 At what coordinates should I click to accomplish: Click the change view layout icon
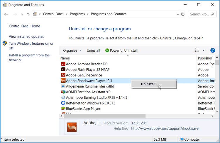[x=197, y=50]
